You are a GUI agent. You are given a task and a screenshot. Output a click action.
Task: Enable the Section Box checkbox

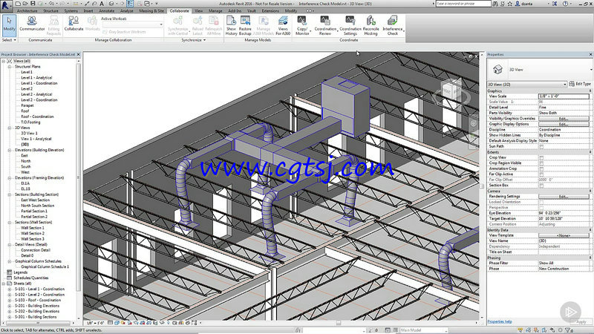(541, 185)
